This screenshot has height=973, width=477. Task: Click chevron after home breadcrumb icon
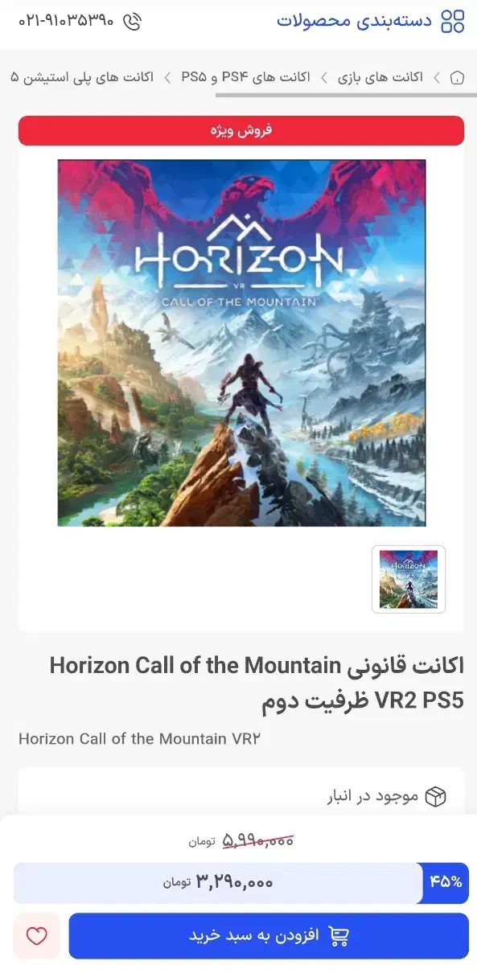pyautogui.click(x=436, y=78)
